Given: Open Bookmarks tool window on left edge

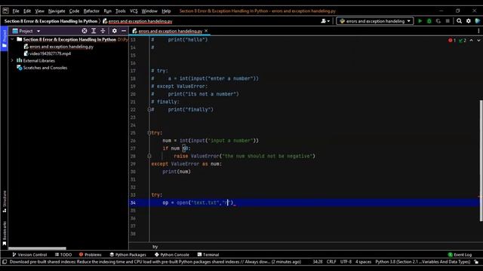Looking at the screenshot, I should [4, 233].
